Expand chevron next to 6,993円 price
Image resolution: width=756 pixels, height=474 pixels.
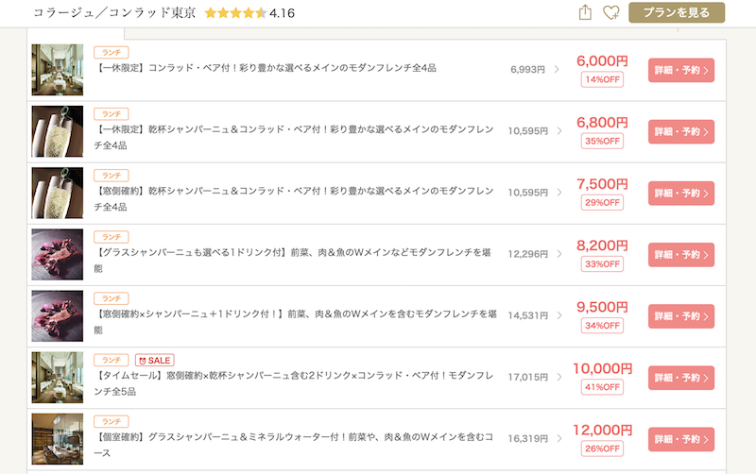tap(557, 69)
